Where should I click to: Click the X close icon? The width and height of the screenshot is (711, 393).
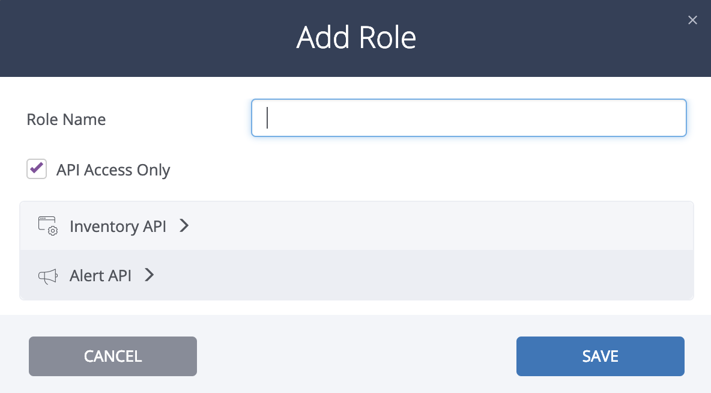692,20
